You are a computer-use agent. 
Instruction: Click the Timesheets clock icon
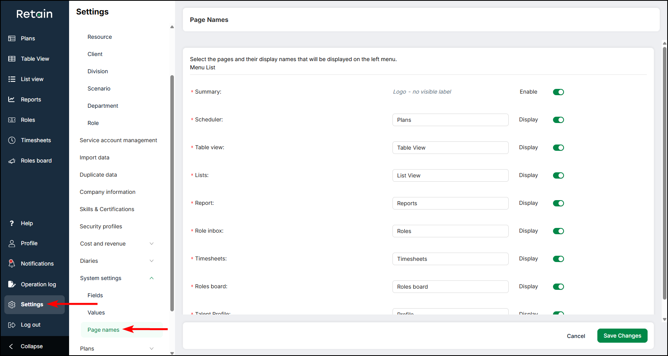click(x=12, y=140)
